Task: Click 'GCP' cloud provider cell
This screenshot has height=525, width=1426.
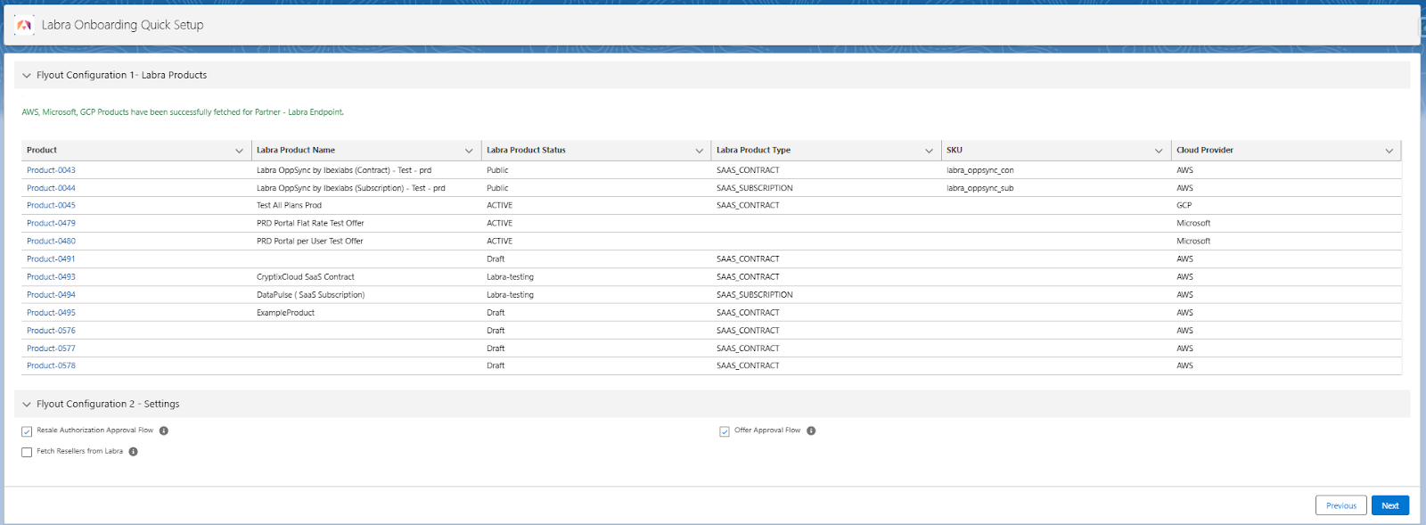Action: [1184, 205]
